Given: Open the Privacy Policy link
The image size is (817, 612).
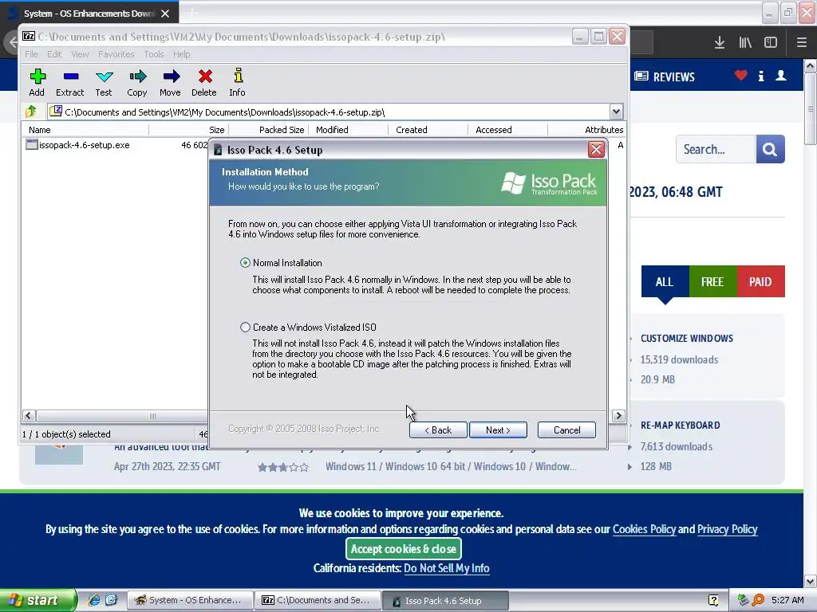Looking at the screenshot, I should (727, 529).
